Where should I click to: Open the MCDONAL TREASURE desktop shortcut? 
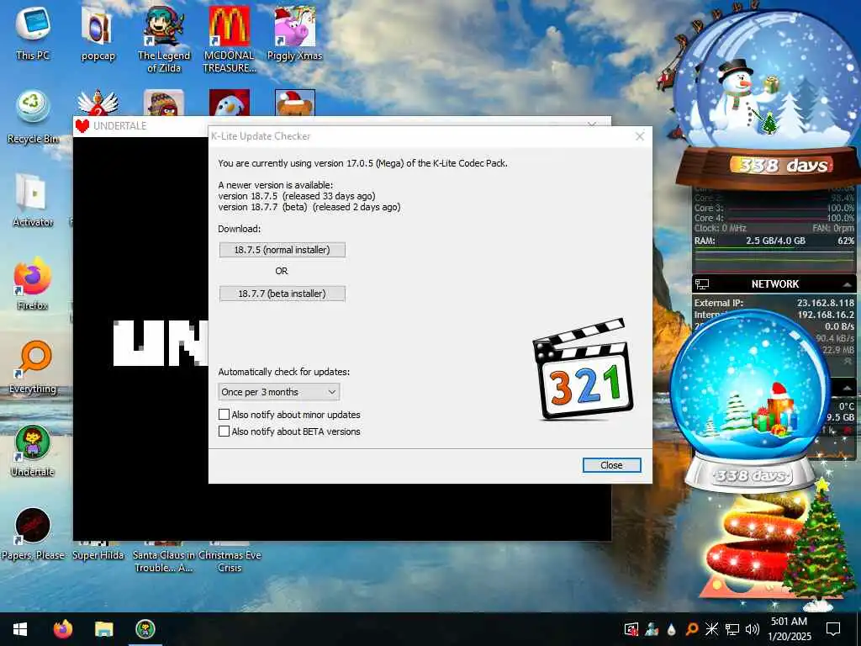click(230, 40)
